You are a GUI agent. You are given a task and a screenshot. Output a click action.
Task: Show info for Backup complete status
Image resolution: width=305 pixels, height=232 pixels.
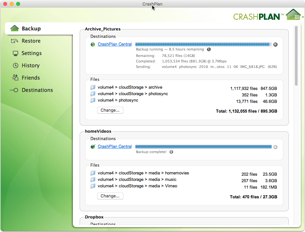[171, 152]
